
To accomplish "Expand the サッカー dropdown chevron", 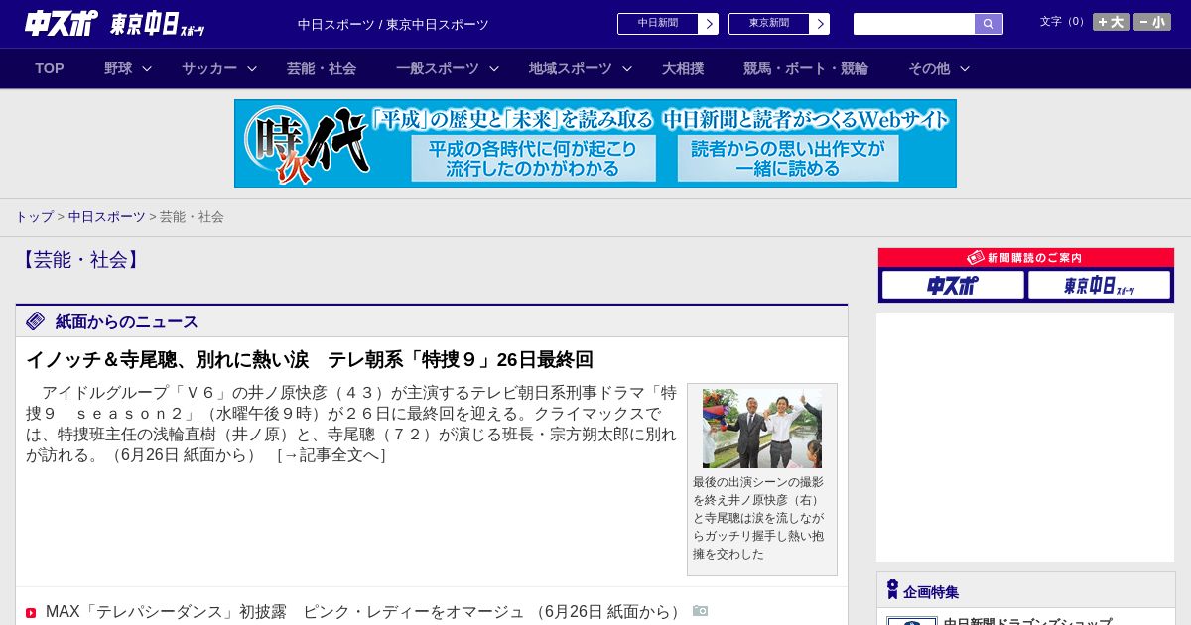I will click(252, 68).
